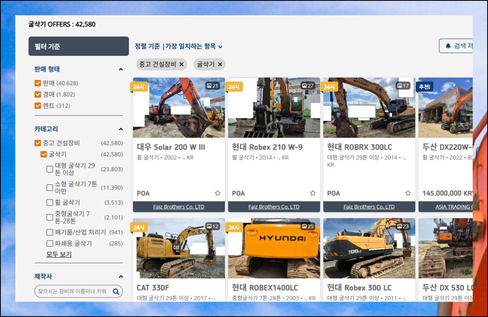The height and width of the screenshot is (317, 488).
Task: View the 두산 DX 530 excavator photo
Action: [445, 248]
